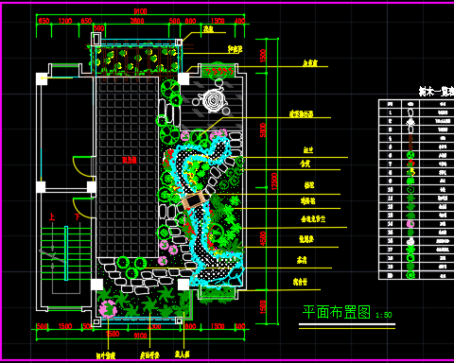Image resolution: width=454 pixels, height=363 pixels.
Task: Select the 9100 overall dimension above the plan
Action: tap(140, 11)
